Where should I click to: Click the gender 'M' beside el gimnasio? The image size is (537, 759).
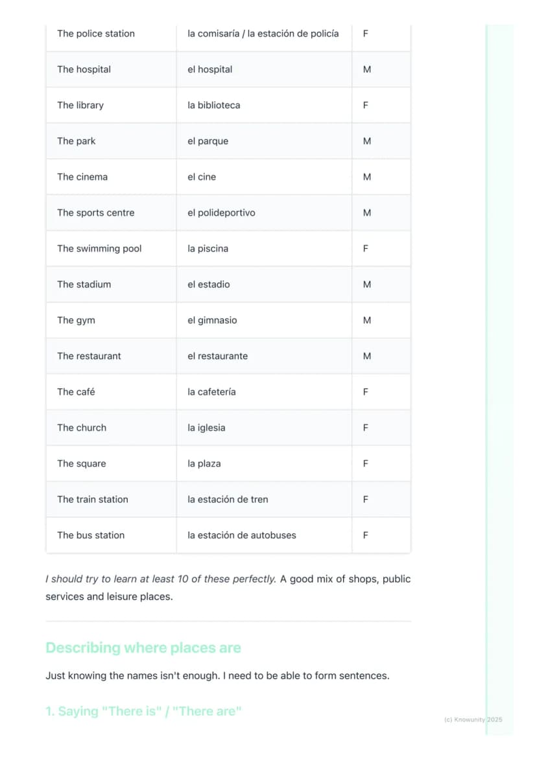point(367,320)
